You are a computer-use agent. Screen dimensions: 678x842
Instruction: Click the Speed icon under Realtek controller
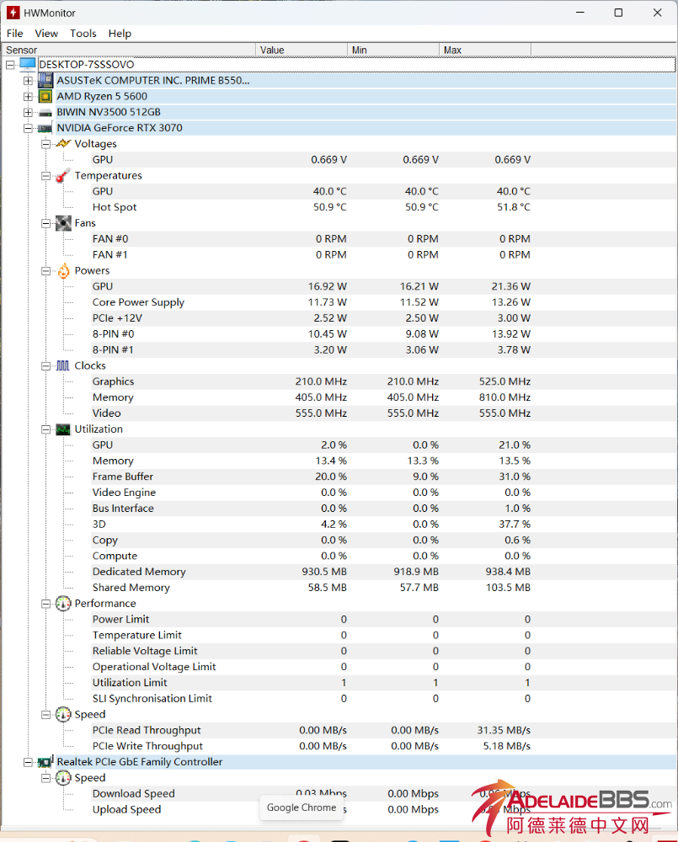point(62,777)
